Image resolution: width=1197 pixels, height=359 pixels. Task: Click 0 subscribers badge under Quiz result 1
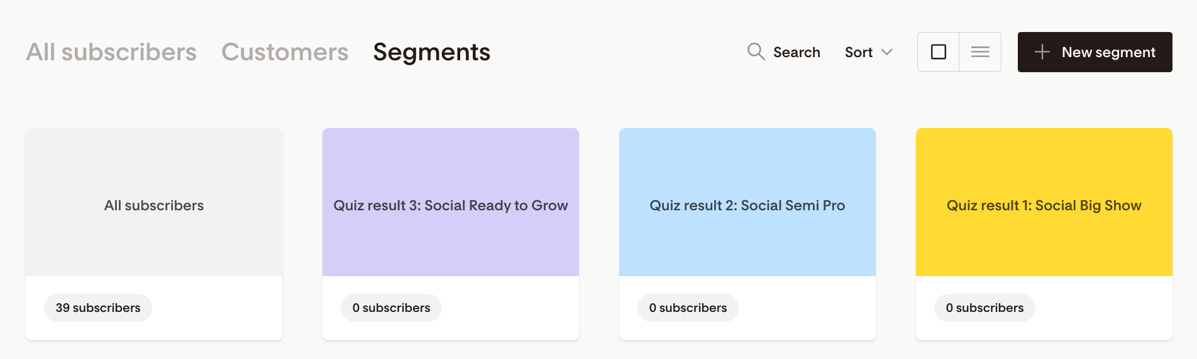coord(985,308)
